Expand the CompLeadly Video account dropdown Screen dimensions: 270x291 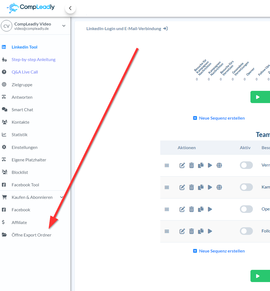(x=64, y=26)
